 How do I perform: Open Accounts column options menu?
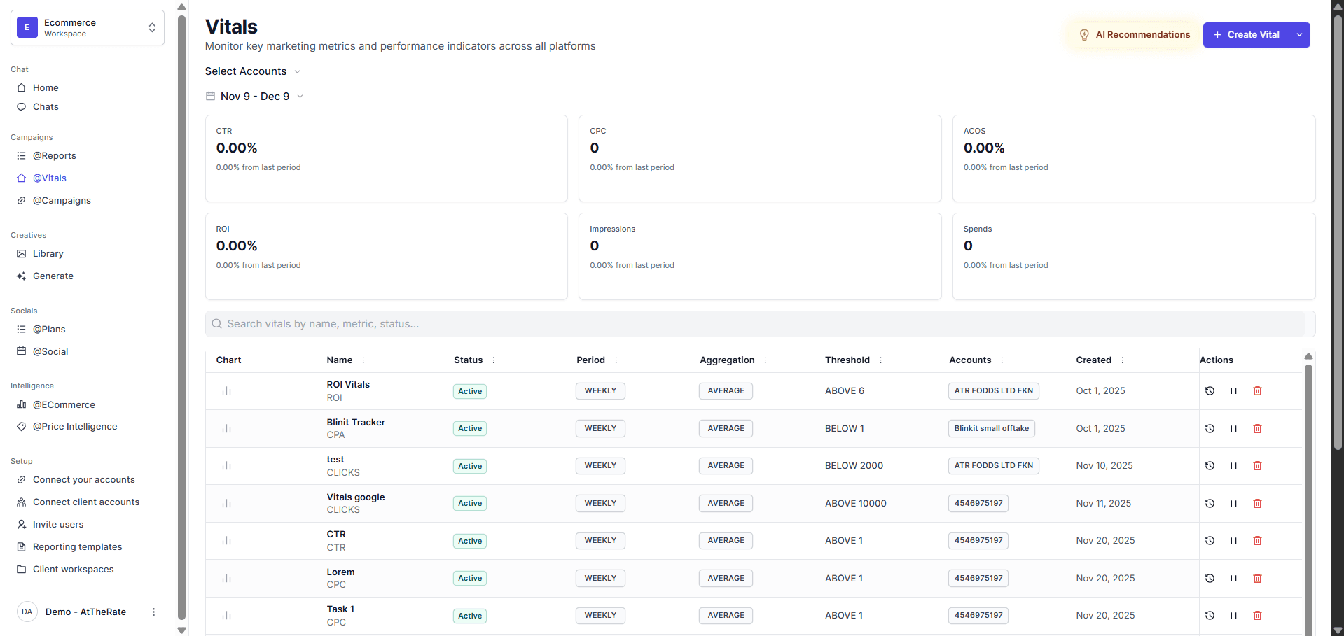(1002, 360)
